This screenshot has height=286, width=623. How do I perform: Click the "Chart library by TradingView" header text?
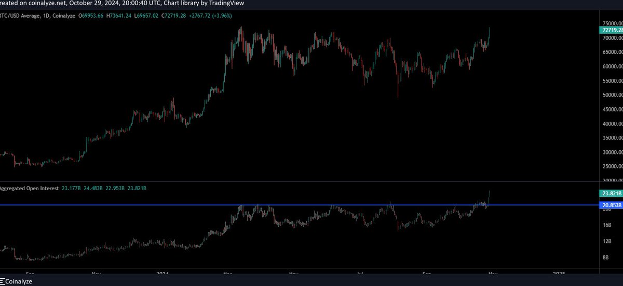pyautogui.click(x=203, y=3)
